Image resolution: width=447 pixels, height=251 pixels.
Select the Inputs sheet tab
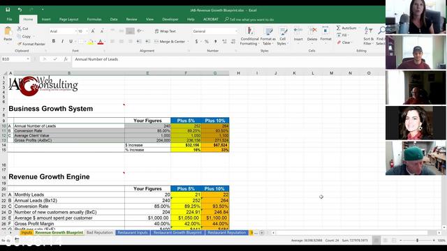pyautogui.click(x=27, y=233)
